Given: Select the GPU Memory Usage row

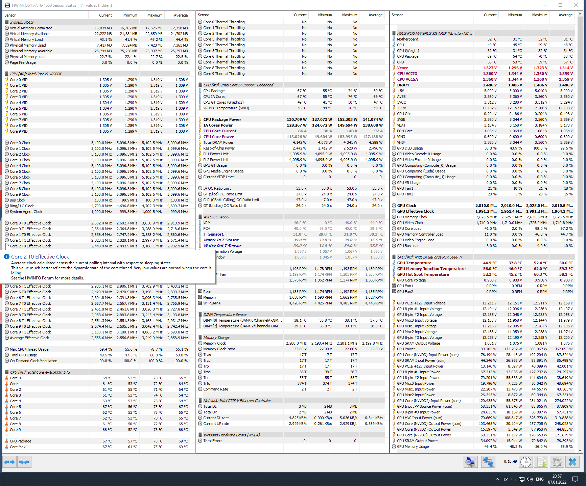Looking at the screenshot, I should [x=484, y=447].
